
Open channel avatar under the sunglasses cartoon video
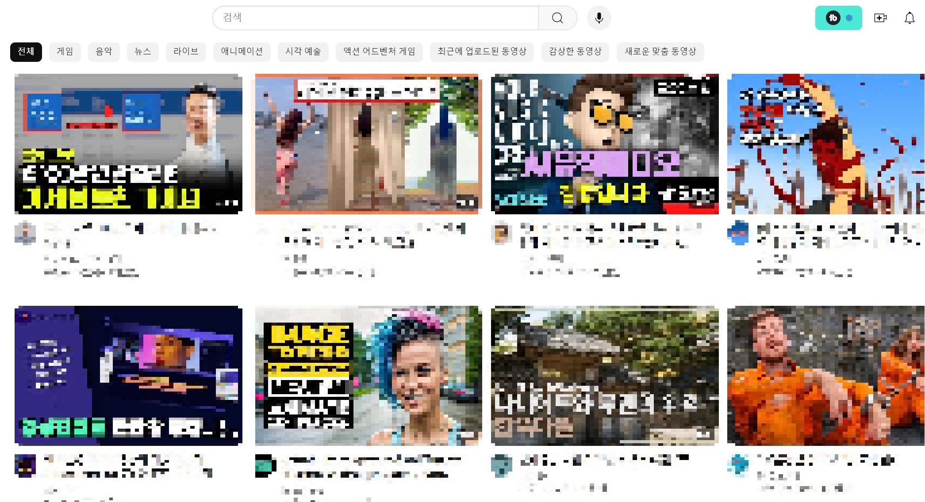[501, 232]
